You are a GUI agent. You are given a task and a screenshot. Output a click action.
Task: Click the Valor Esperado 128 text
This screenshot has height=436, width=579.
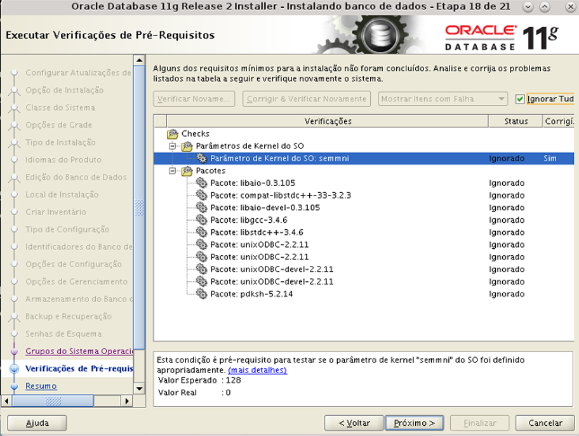coord(199,381)
